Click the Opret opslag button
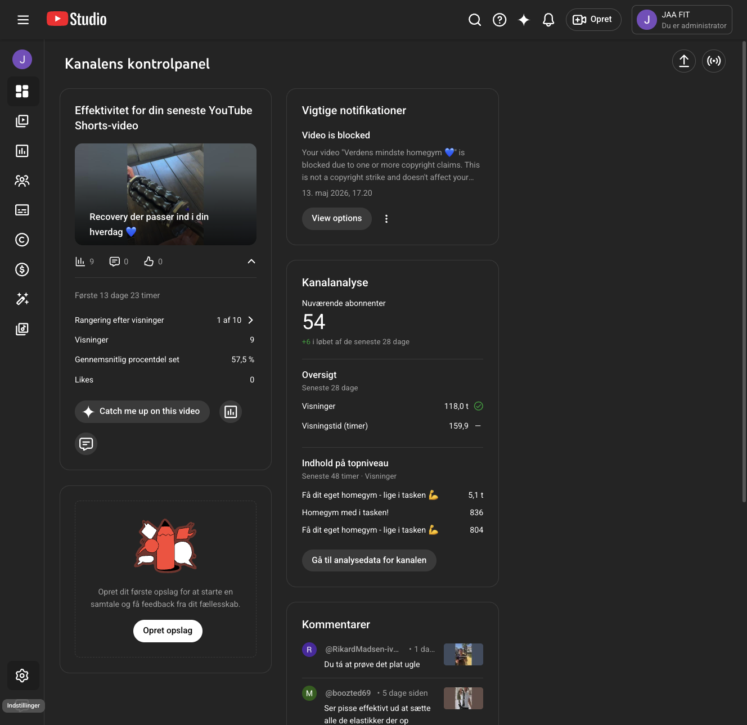Viewport: 747px width, 725px height. pyautogui.click(x=168, y=631)
